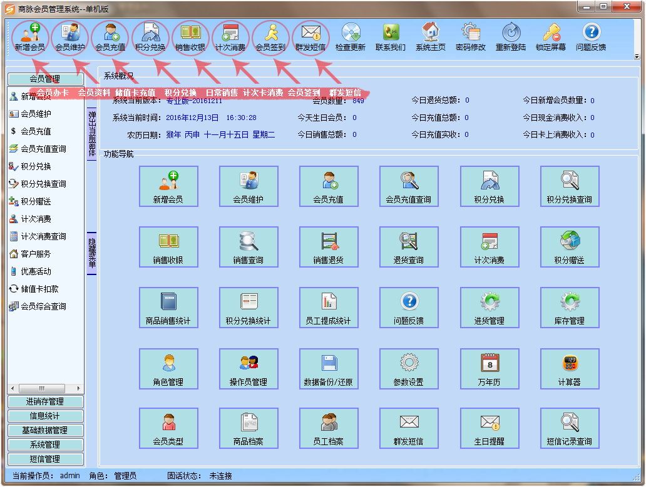Image resolution: width=646 pixels, height=487 pixels.
Task: Open 会员充值查询 tile in 功能导航
Action: (x=409, y=186)
